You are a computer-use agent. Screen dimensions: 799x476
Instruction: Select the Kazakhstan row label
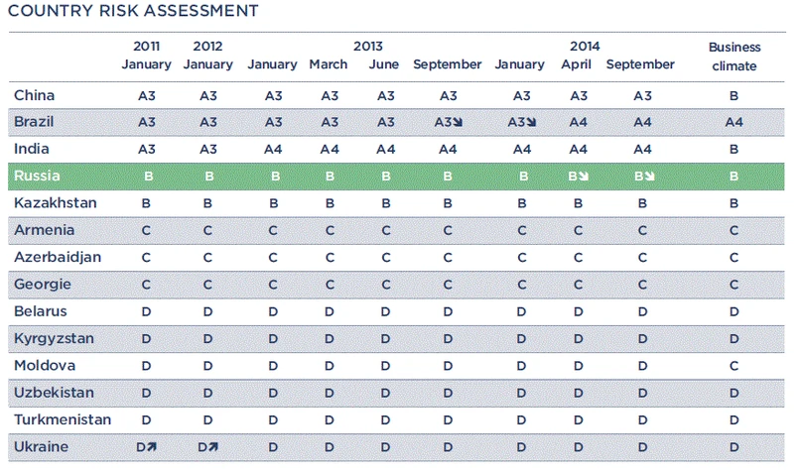click(56, 203)
